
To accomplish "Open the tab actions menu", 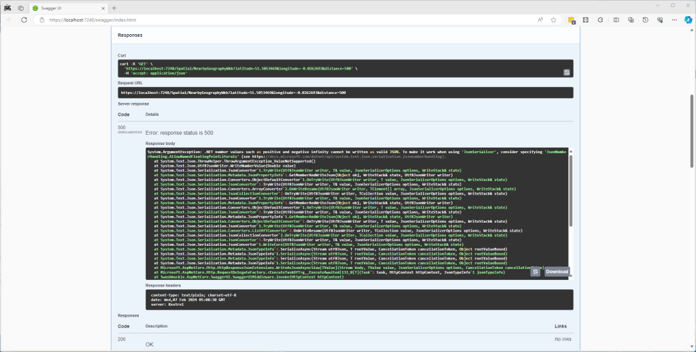I will click(21, 7).
